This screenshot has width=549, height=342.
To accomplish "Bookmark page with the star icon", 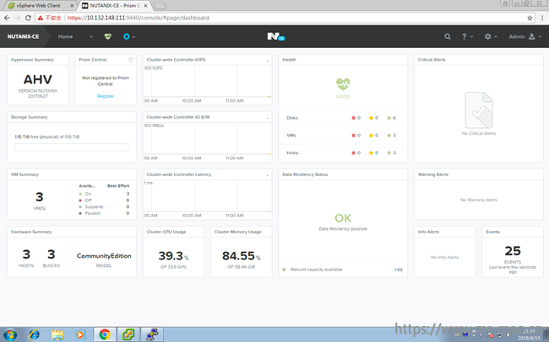I will (x=530, y=18).
